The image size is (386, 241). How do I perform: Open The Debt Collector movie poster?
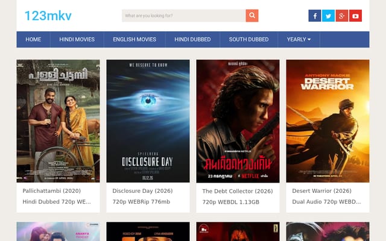pos(238,121)
